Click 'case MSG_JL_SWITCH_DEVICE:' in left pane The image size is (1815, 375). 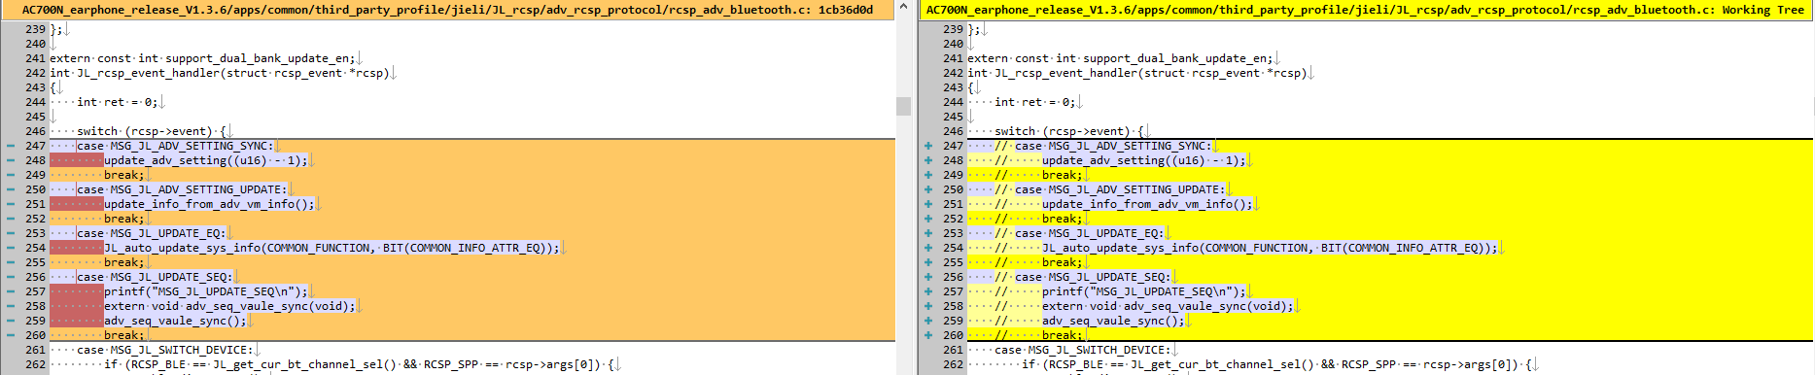(x=164, y=350)
